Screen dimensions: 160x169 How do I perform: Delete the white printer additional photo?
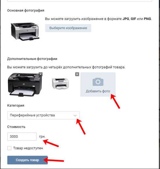click(x=77, y=74)
